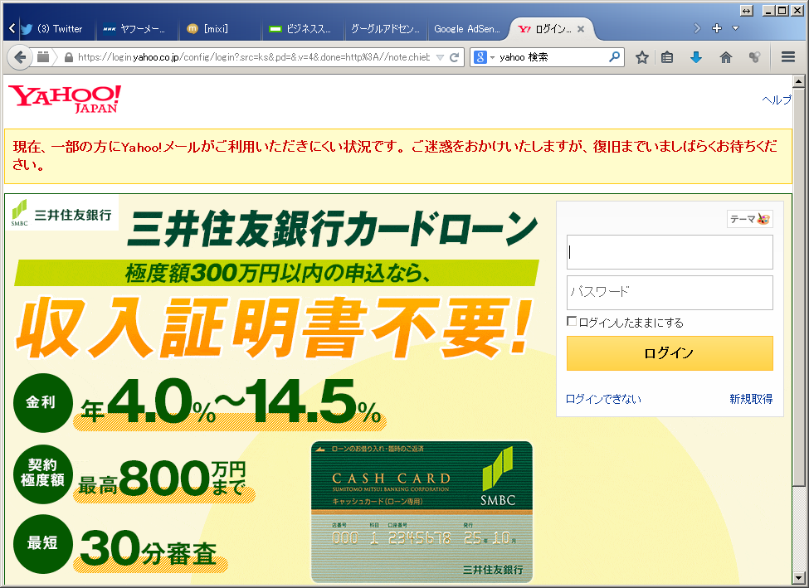Image resolution: width=809 pixels, height=588 pixels.
Task: Open the テーマ theme selector
Action: click(x=749, y=219)
